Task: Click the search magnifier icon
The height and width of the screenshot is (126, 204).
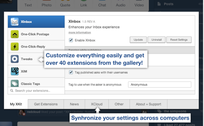Action: 12,90
